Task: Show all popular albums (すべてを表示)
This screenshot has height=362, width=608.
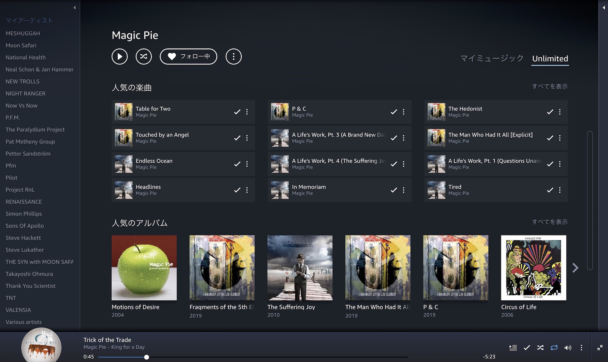Action: coord(550,222)
